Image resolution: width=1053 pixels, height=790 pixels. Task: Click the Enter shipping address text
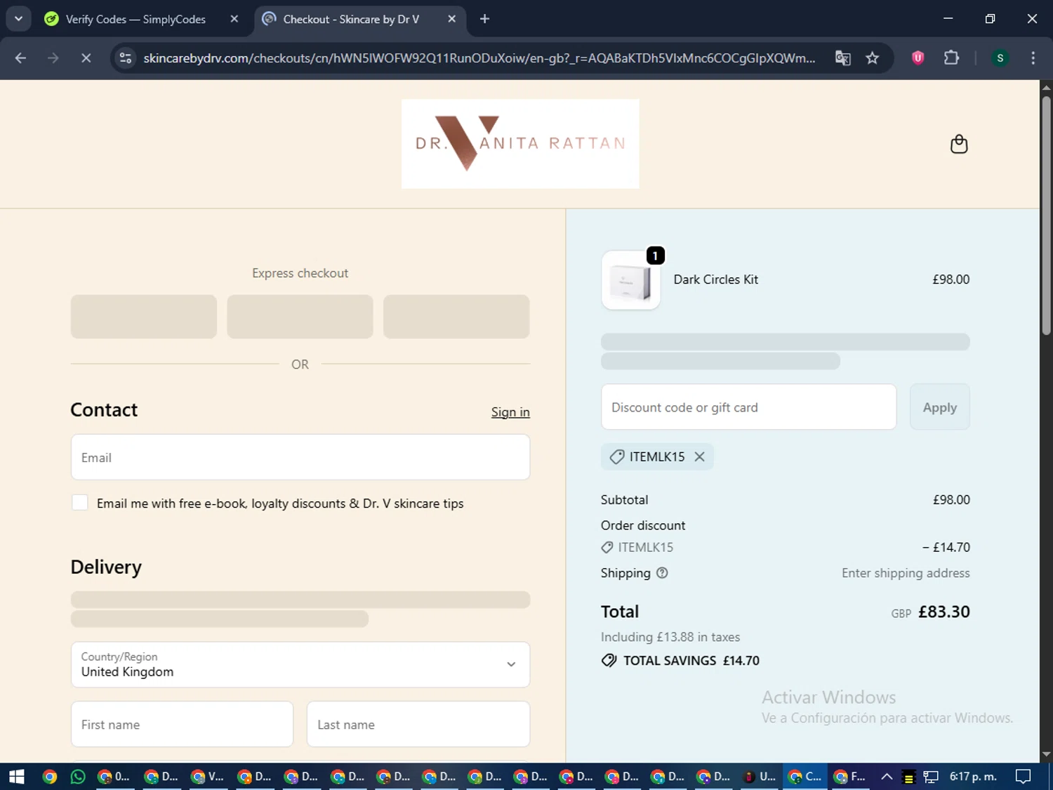(x=906, y=573)
